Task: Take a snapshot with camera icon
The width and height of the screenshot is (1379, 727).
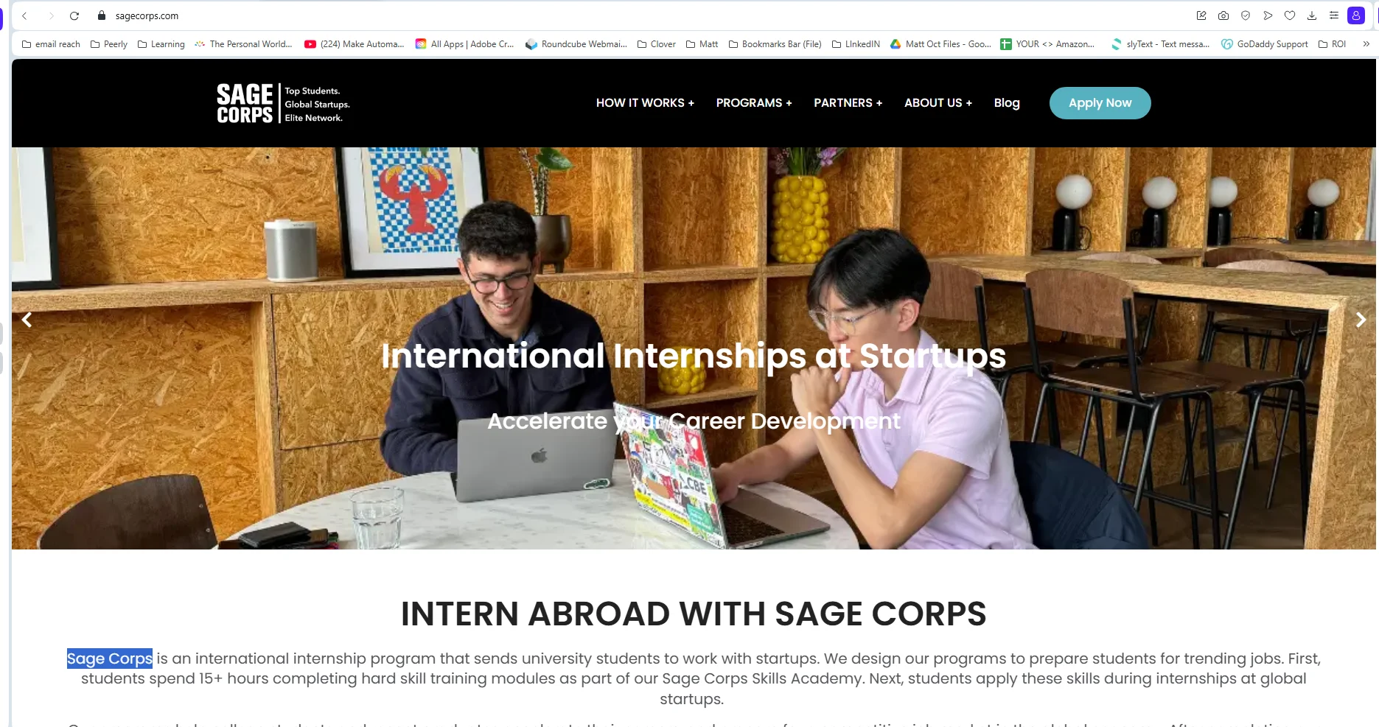Action: tap(1223, 15)
